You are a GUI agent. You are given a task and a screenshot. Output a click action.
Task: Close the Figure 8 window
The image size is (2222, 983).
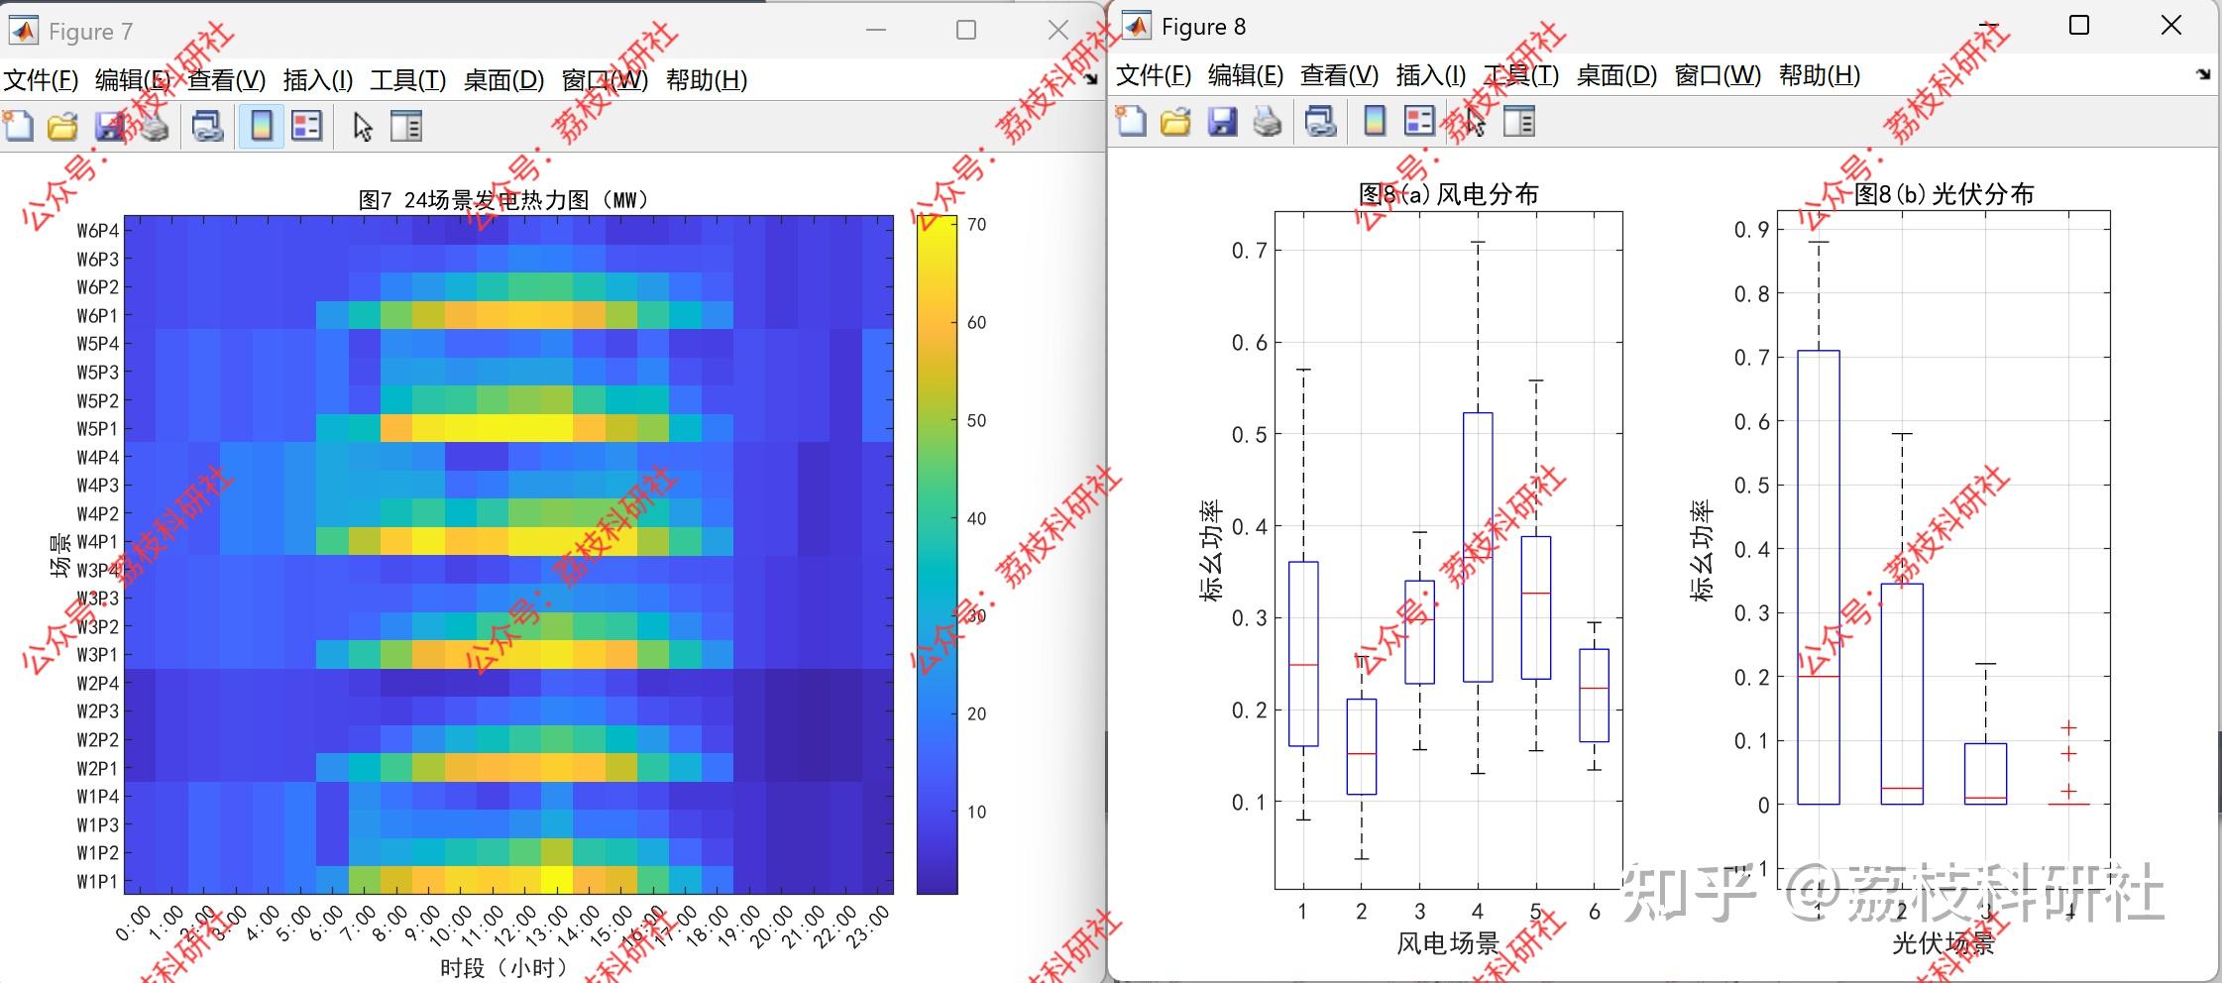(x=2170, y=26)
